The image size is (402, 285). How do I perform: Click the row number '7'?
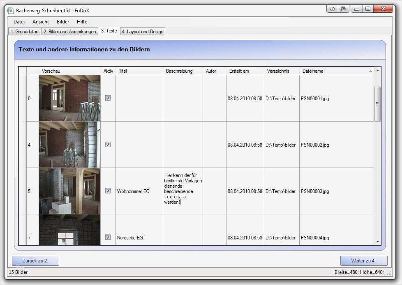(x=29, y=238)
